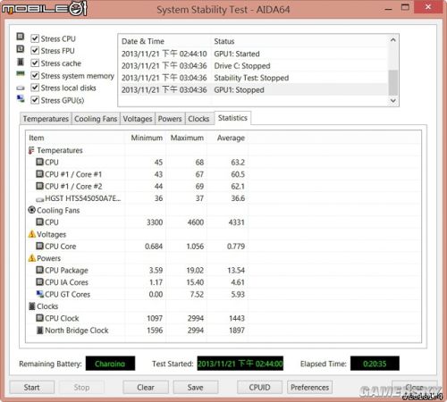Screen dimensions: 447x402
Task: Click the CPU GT Cores monitor icon
Action: point(39,294)
